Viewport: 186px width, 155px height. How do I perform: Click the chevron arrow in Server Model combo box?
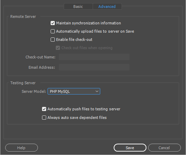(x=97, y=91)
